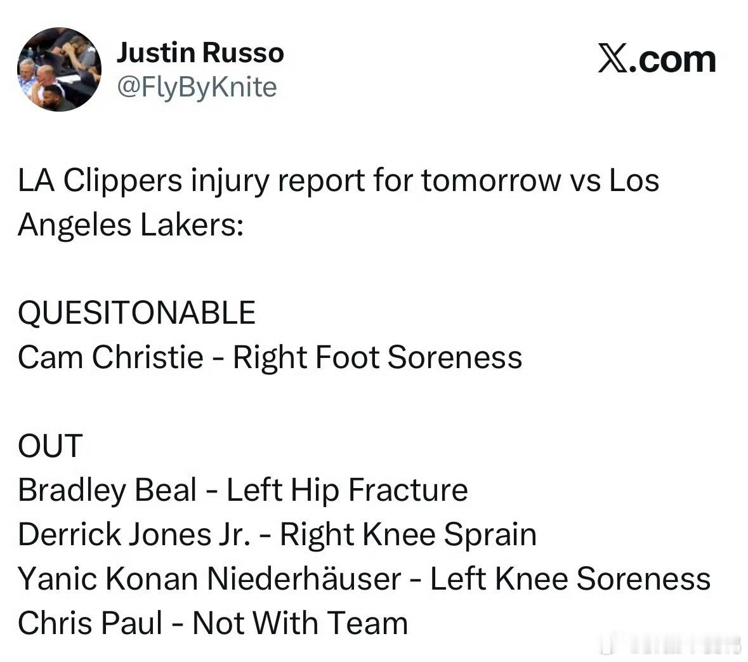Click the 'Left Hip Fracture' text
Image resolution: width=748 pixels, height=662 pixels.
click(347, 490)
